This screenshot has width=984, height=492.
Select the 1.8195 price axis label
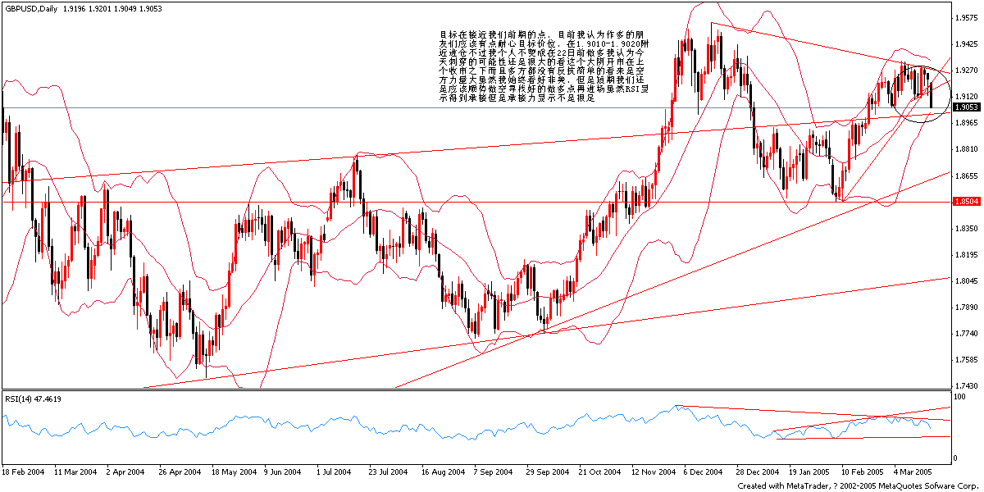point(968,254)
